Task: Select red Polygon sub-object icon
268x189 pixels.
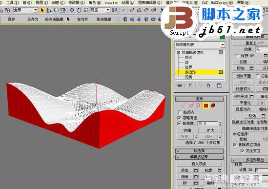Action: (206, 105)
